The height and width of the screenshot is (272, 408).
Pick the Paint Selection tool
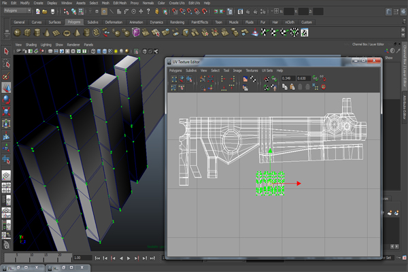pos(6,75)
